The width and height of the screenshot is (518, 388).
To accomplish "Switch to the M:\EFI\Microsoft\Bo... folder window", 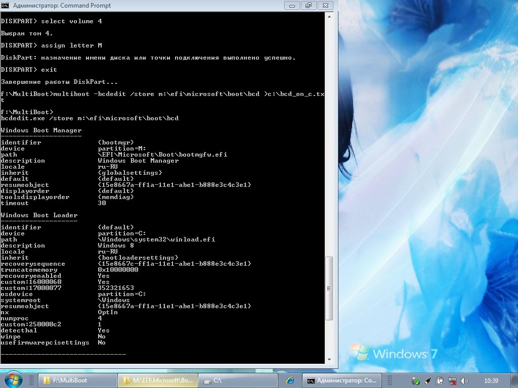I will [x=158, y=380].
